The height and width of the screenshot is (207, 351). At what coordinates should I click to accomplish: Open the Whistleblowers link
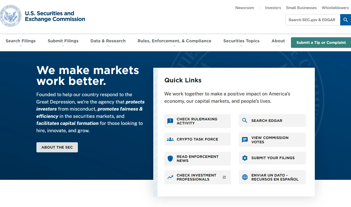point(335,8)
